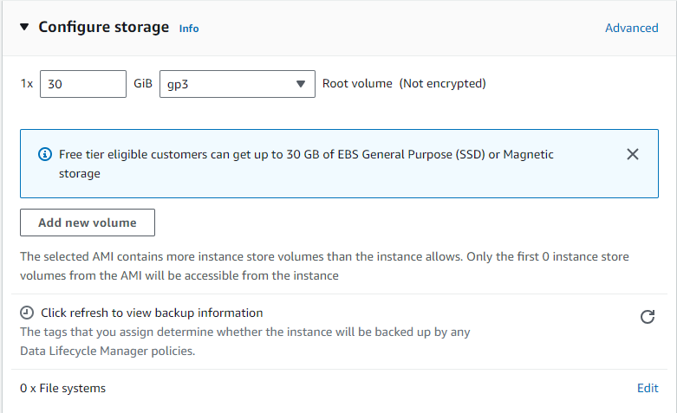The height and width of the screenshot is (413, 677).
Task: Click the info icon in free tier banner
Action: tap(44, 154)
